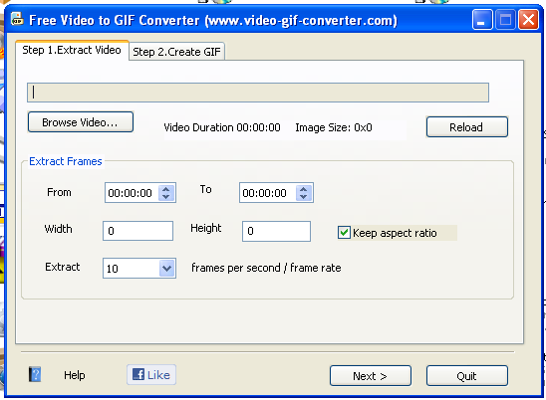Click the Facebook Like button
Viewport: 546px width, 400px height.
pyautogui.click(x=151, y=374)
